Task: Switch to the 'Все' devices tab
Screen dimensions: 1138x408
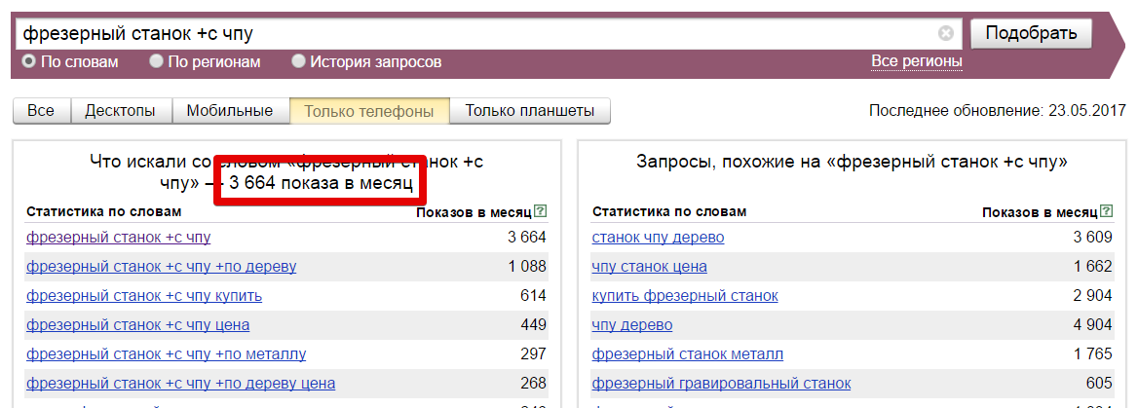Action: click(x=41, y=111)
